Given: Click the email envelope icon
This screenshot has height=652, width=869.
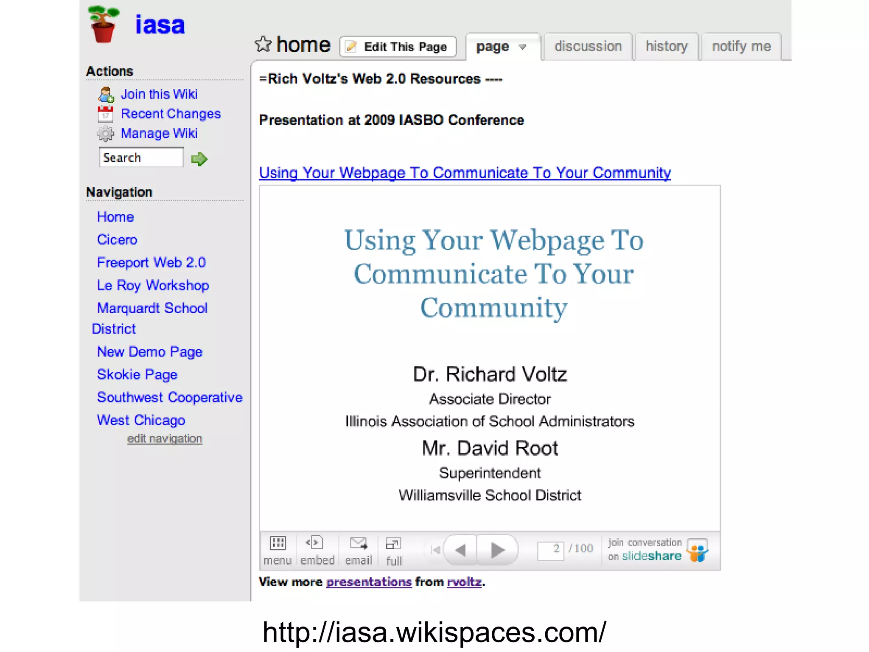Looking at the screenshot, I should click(359, 543).
